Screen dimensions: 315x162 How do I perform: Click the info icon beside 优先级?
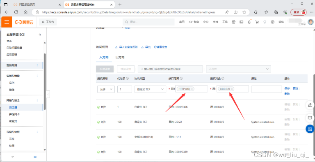click(x=128, y=79)
